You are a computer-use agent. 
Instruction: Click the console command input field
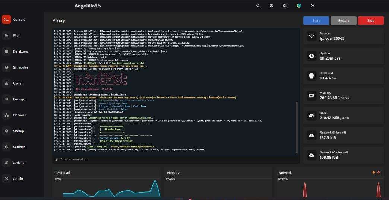[x=175, y=159]
